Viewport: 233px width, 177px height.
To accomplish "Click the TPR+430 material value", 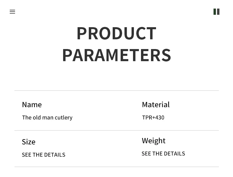I will [153, 118].
